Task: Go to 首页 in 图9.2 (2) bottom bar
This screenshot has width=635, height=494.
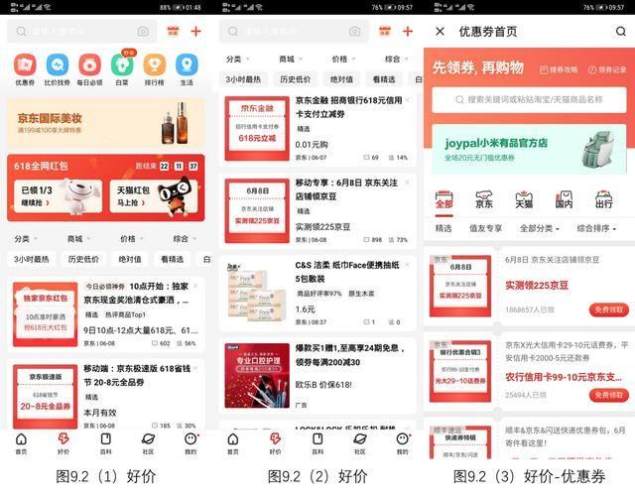Action: (x=233, y=443)
